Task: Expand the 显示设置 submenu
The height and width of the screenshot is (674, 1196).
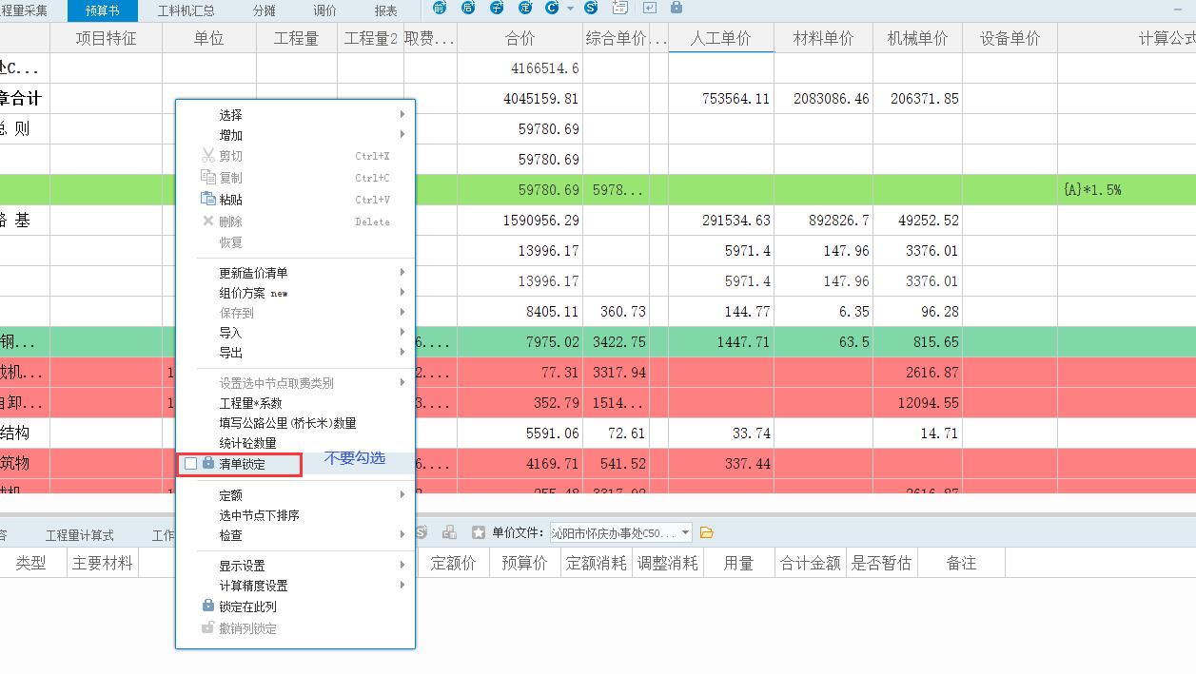Action: tap(295, 566)
